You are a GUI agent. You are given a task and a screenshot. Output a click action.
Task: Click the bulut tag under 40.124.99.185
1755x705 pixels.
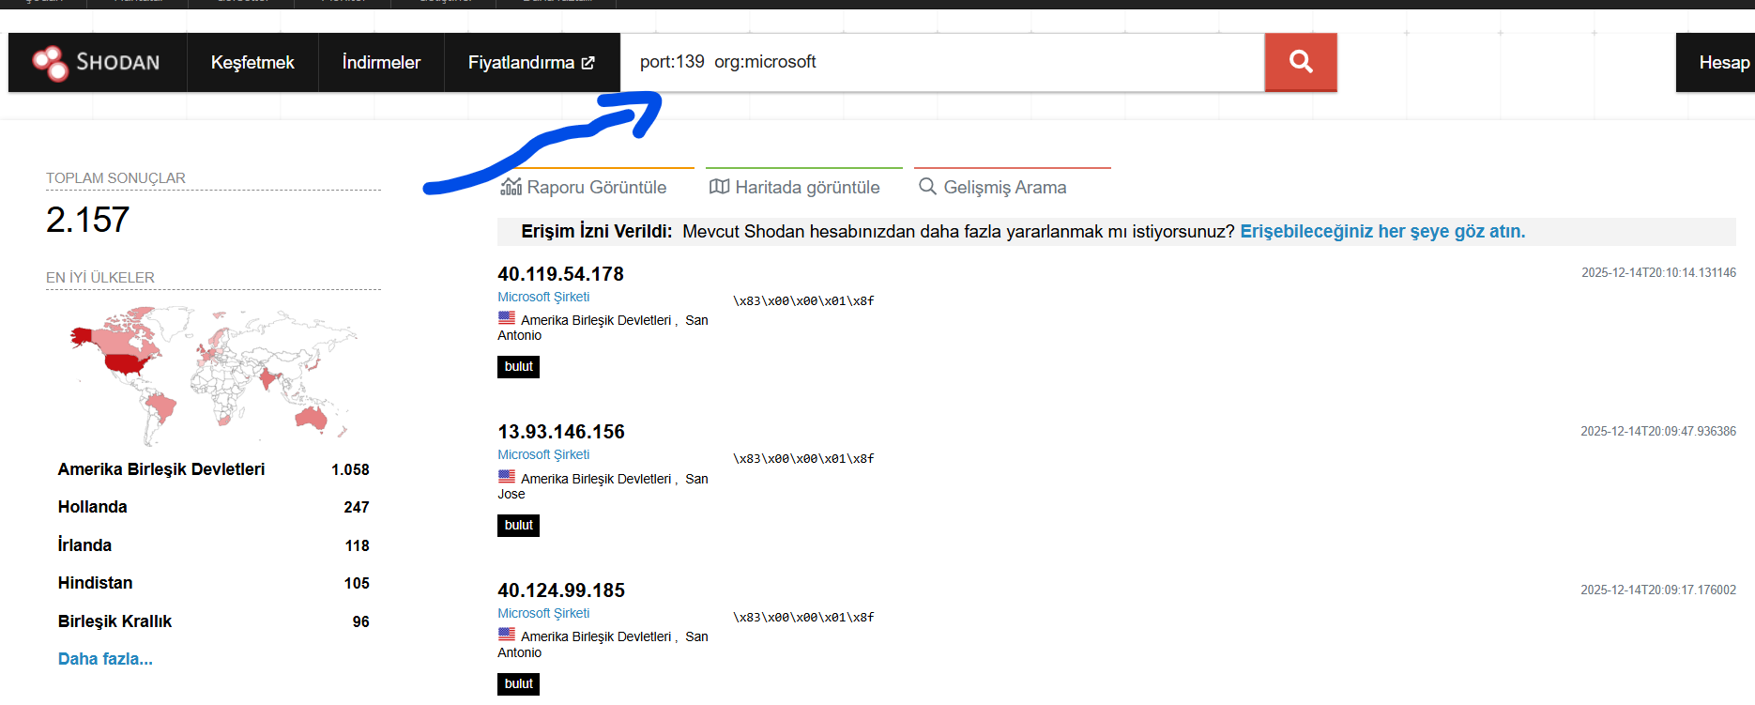point(518,684)
